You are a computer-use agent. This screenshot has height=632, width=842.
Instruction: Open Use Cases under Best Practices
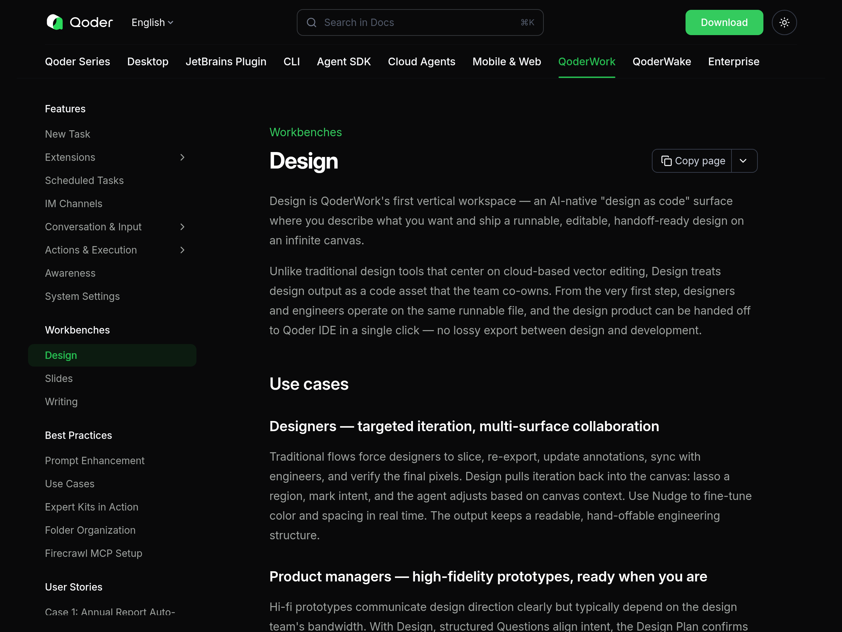[70, 484]
